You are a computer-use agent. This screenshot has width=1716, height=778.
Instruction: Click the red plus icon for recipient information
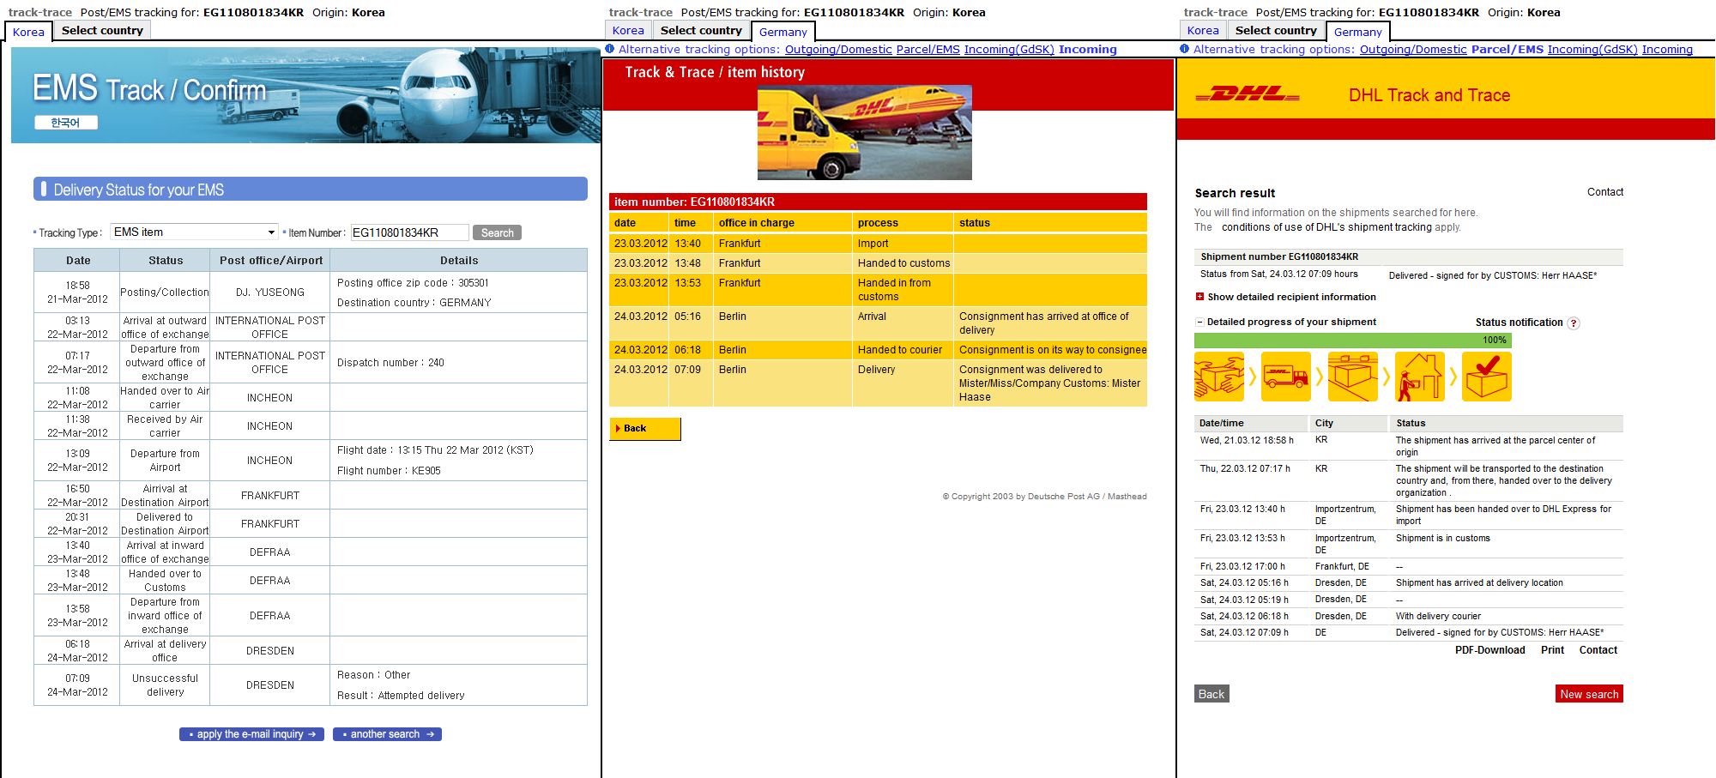pos(1199,297)
